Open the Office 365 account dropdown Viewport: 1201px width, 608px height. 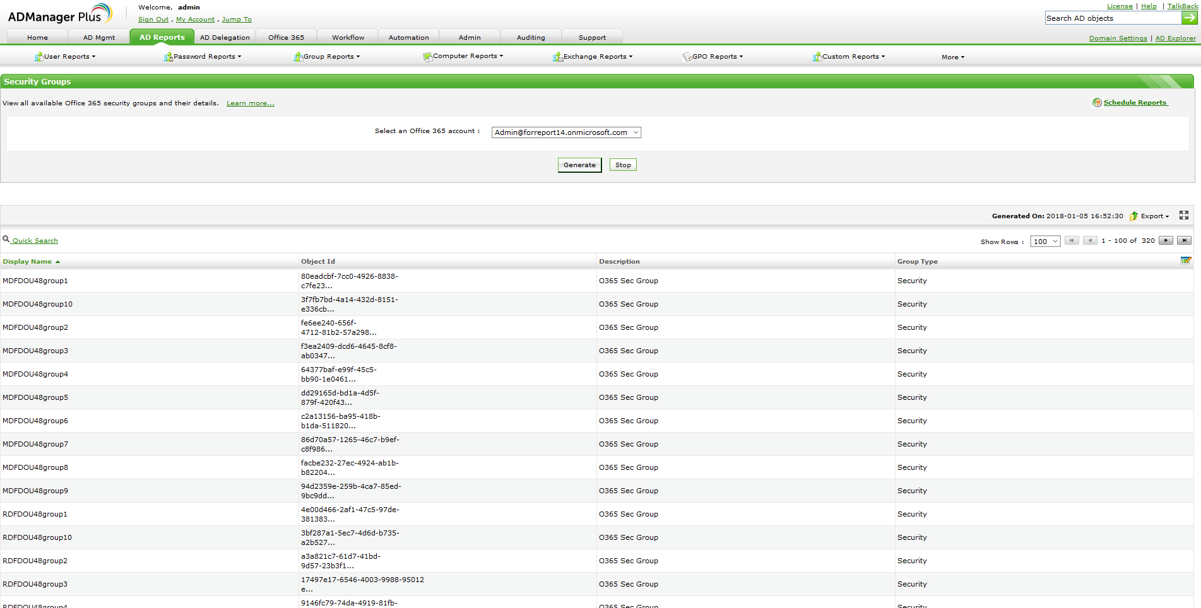566,132
